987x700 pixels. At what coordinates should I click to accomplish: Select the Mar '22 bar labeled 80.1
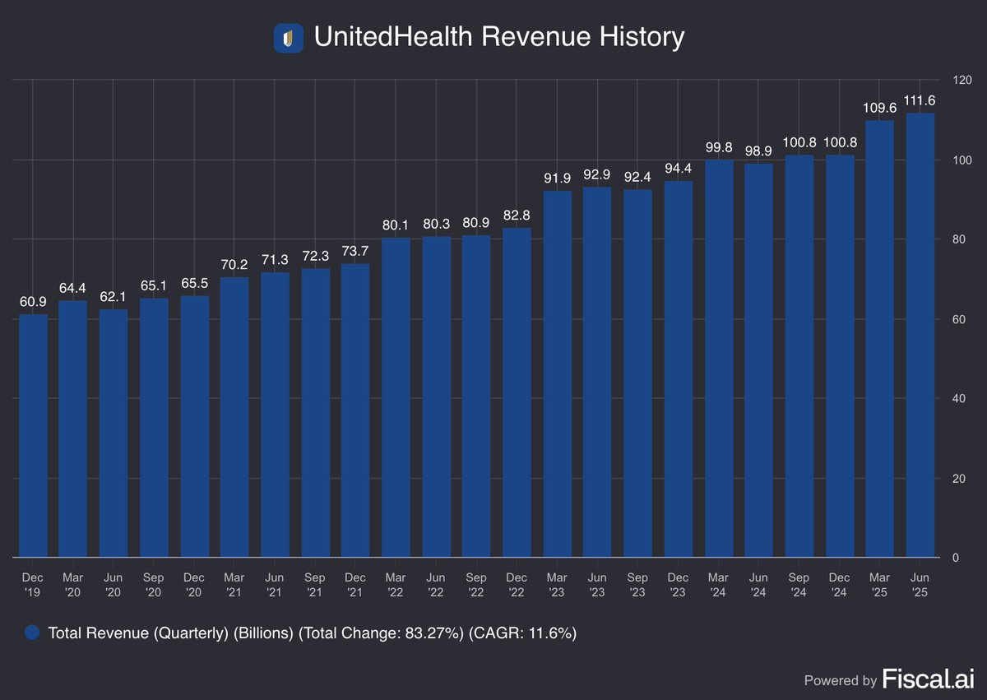(396, 397)
